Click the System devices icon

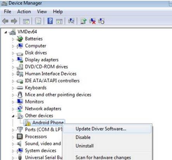(20, 150)
